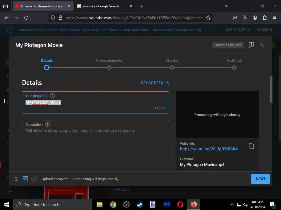Image resolution: width=281 pixels, height=210 pixels.
Task: Click the video preview placeholder
Action: 217,115
